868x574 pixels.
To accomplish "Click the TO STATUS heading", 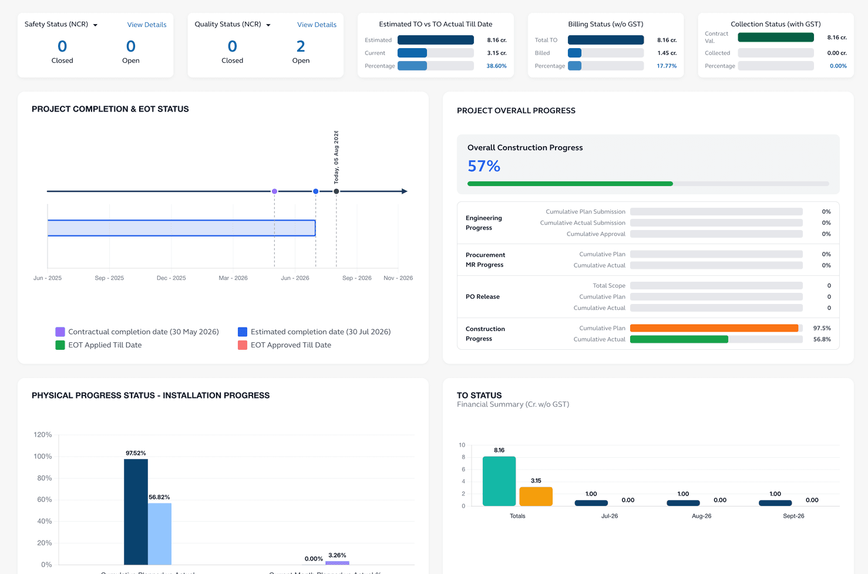I will click(x=479, y=396).
